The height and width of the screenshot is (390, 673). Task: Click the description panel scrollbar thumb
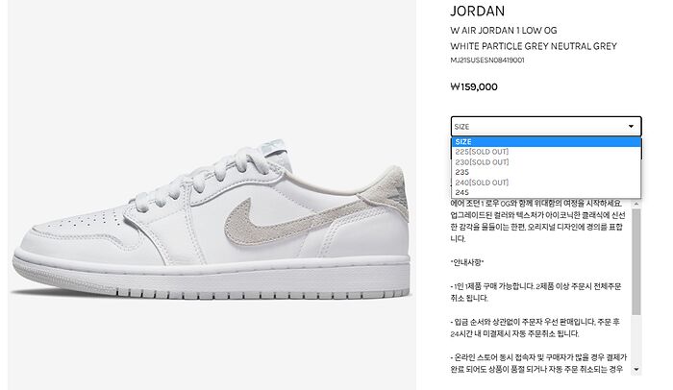click(x=636, y=261)
